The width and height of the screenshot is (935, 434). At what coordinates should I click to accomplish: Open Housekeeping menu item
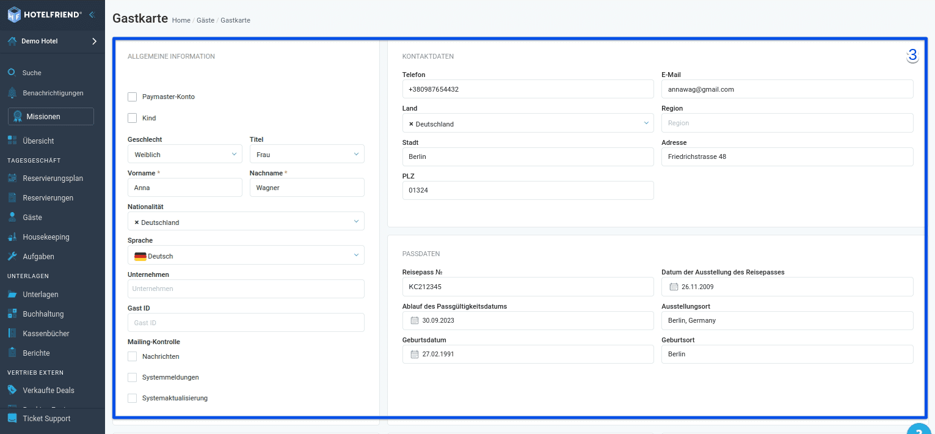[x=46, y=237]
